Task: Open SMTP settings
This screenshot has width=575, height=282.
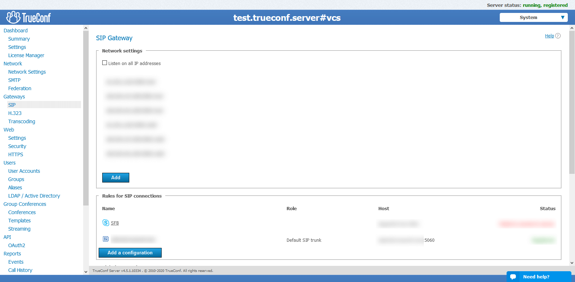Action: pyautogui.click(x=14, y=80)
